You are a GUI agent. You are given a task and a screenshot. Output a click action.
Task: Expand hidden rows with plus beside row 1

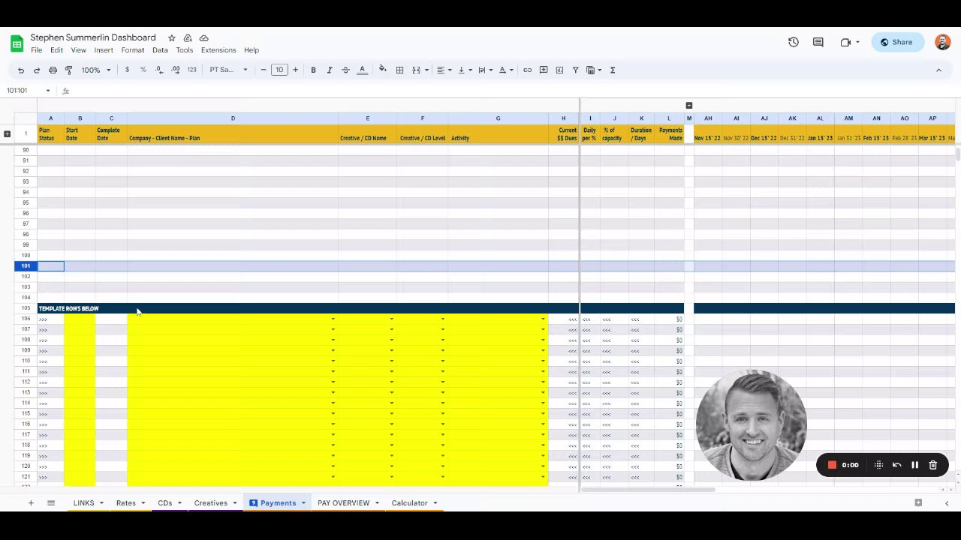(x=8, y=134)
